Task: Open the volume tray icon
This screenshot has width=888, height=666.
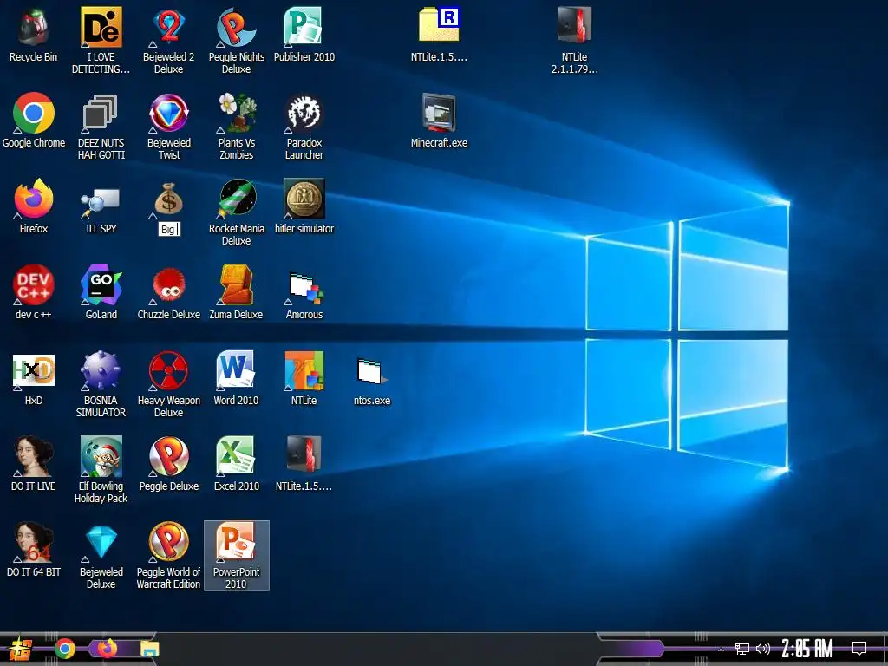Action: pyautogui.click(x=763, y=649)
